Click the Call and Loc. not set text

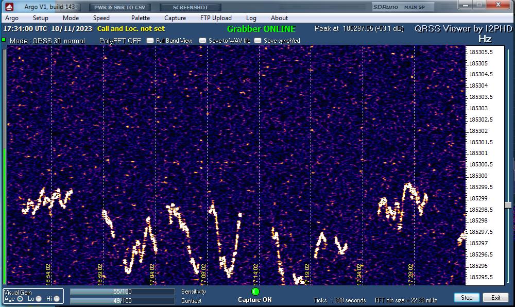pos(131,28)
